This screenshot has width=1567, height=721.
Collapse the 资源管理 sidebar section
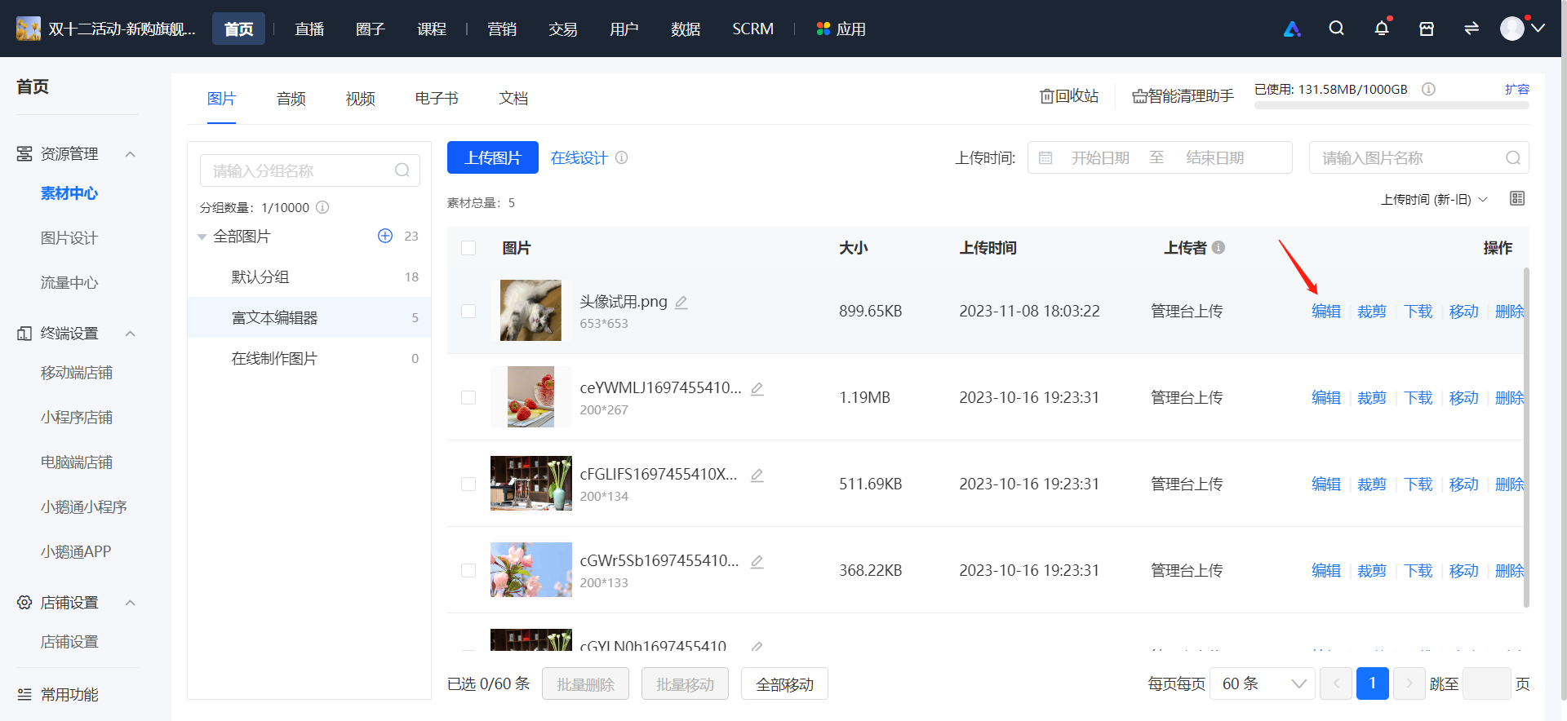click(x=130, y=154)
